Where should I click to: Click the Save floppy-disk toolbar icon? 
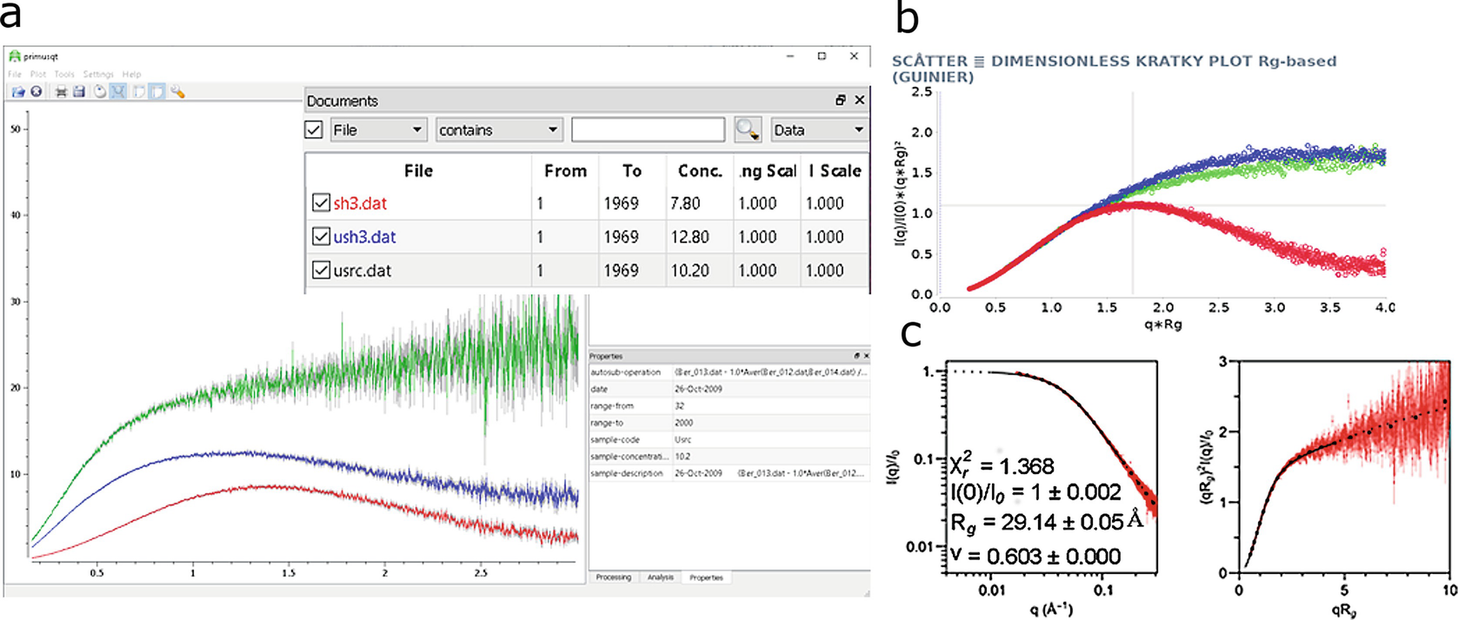coord(79,91)
